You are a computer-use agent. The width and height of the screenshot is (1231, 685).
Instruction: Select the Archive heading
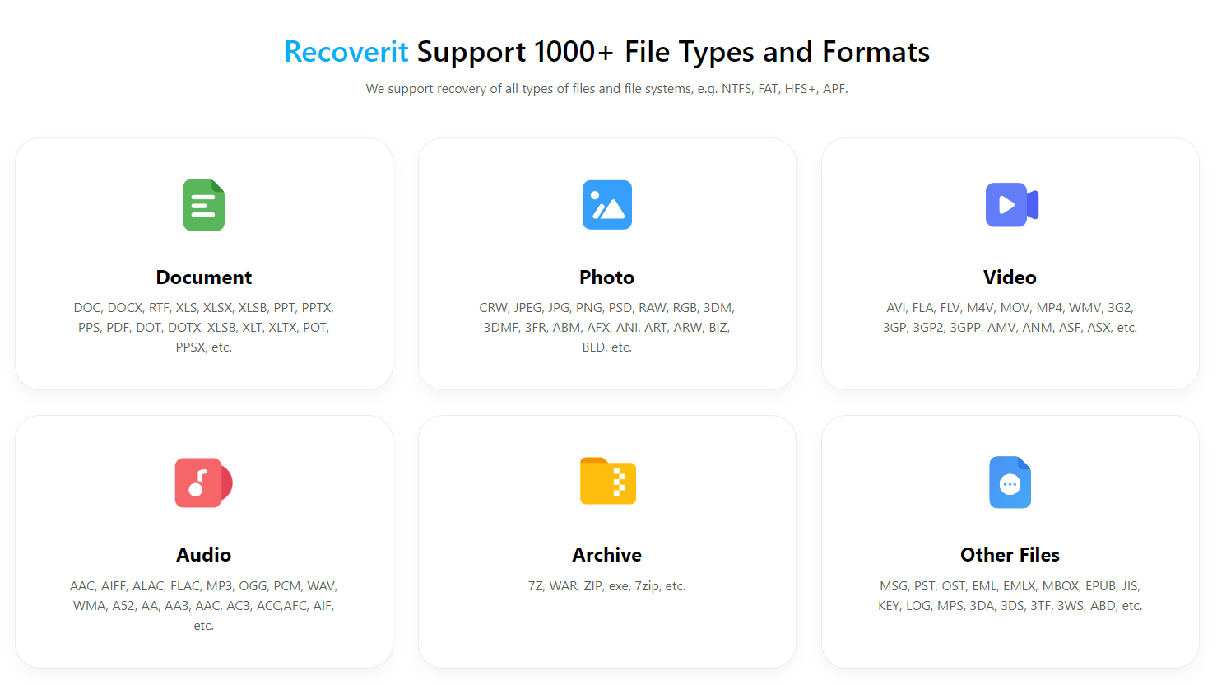point(607,555)
